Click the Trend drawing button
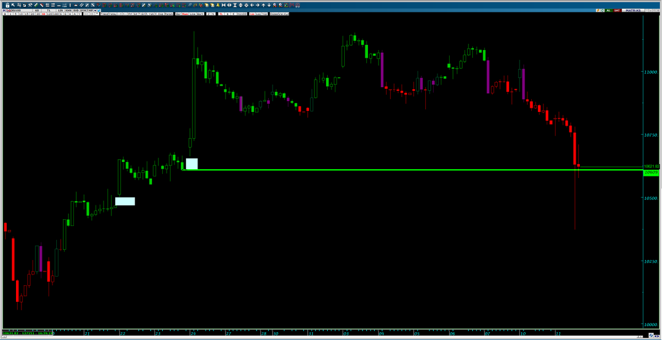 [x=105, y=14]
